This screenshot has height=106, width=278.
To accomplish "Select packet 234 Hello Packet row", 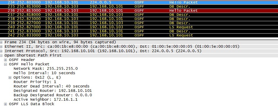I will pyautogui.click(x=139, y=2).
